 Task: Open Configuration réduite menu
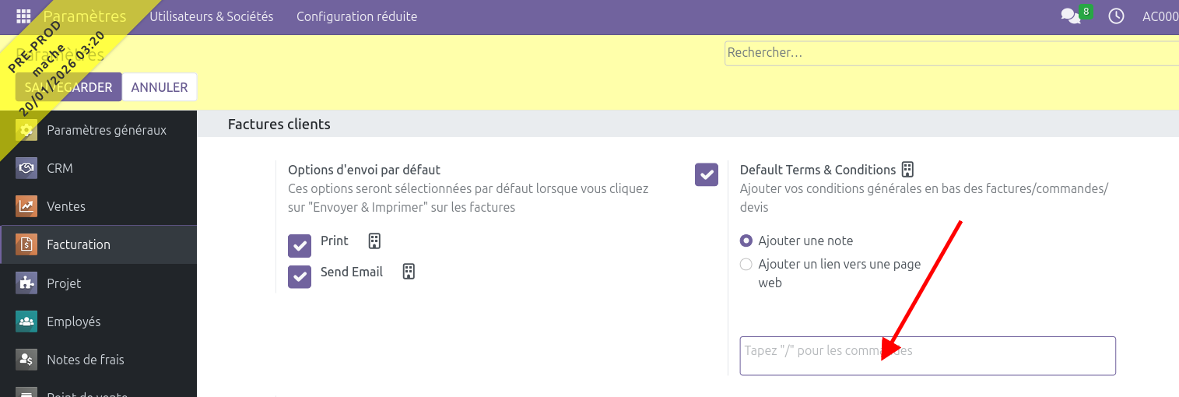click(x=356, y=16)
